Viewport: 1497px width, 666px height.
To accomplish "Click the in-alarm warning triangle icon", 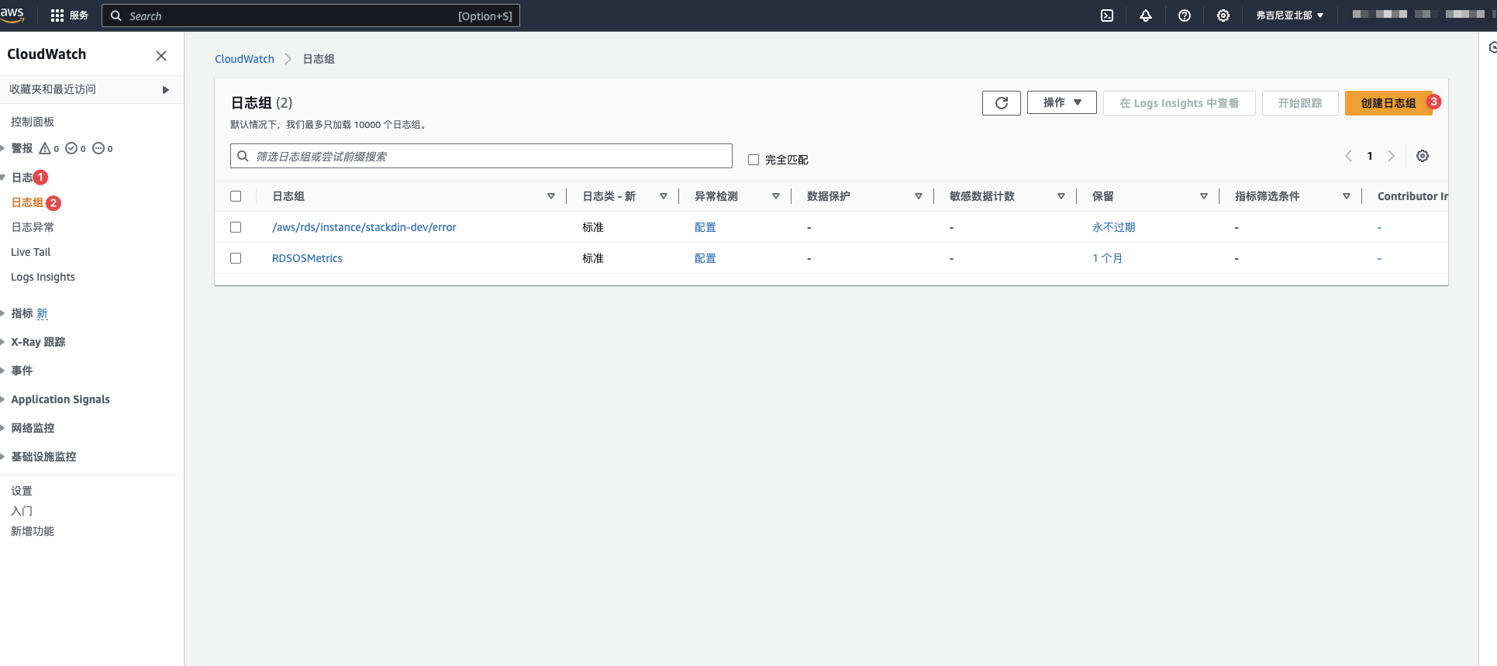I will click(x=45, y=148).
